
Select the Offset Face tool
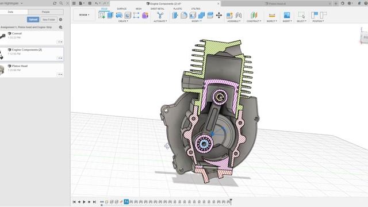210,16
